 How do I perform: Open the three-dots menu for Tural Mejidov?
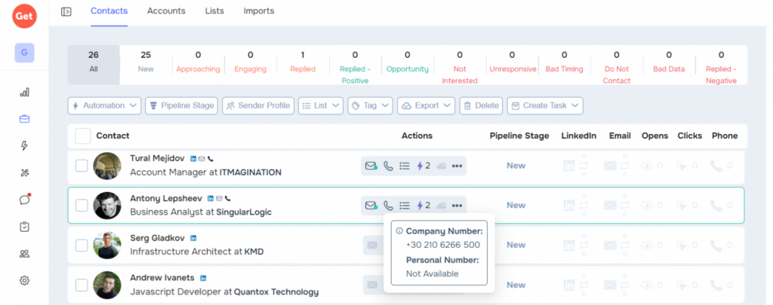point(457,165)
